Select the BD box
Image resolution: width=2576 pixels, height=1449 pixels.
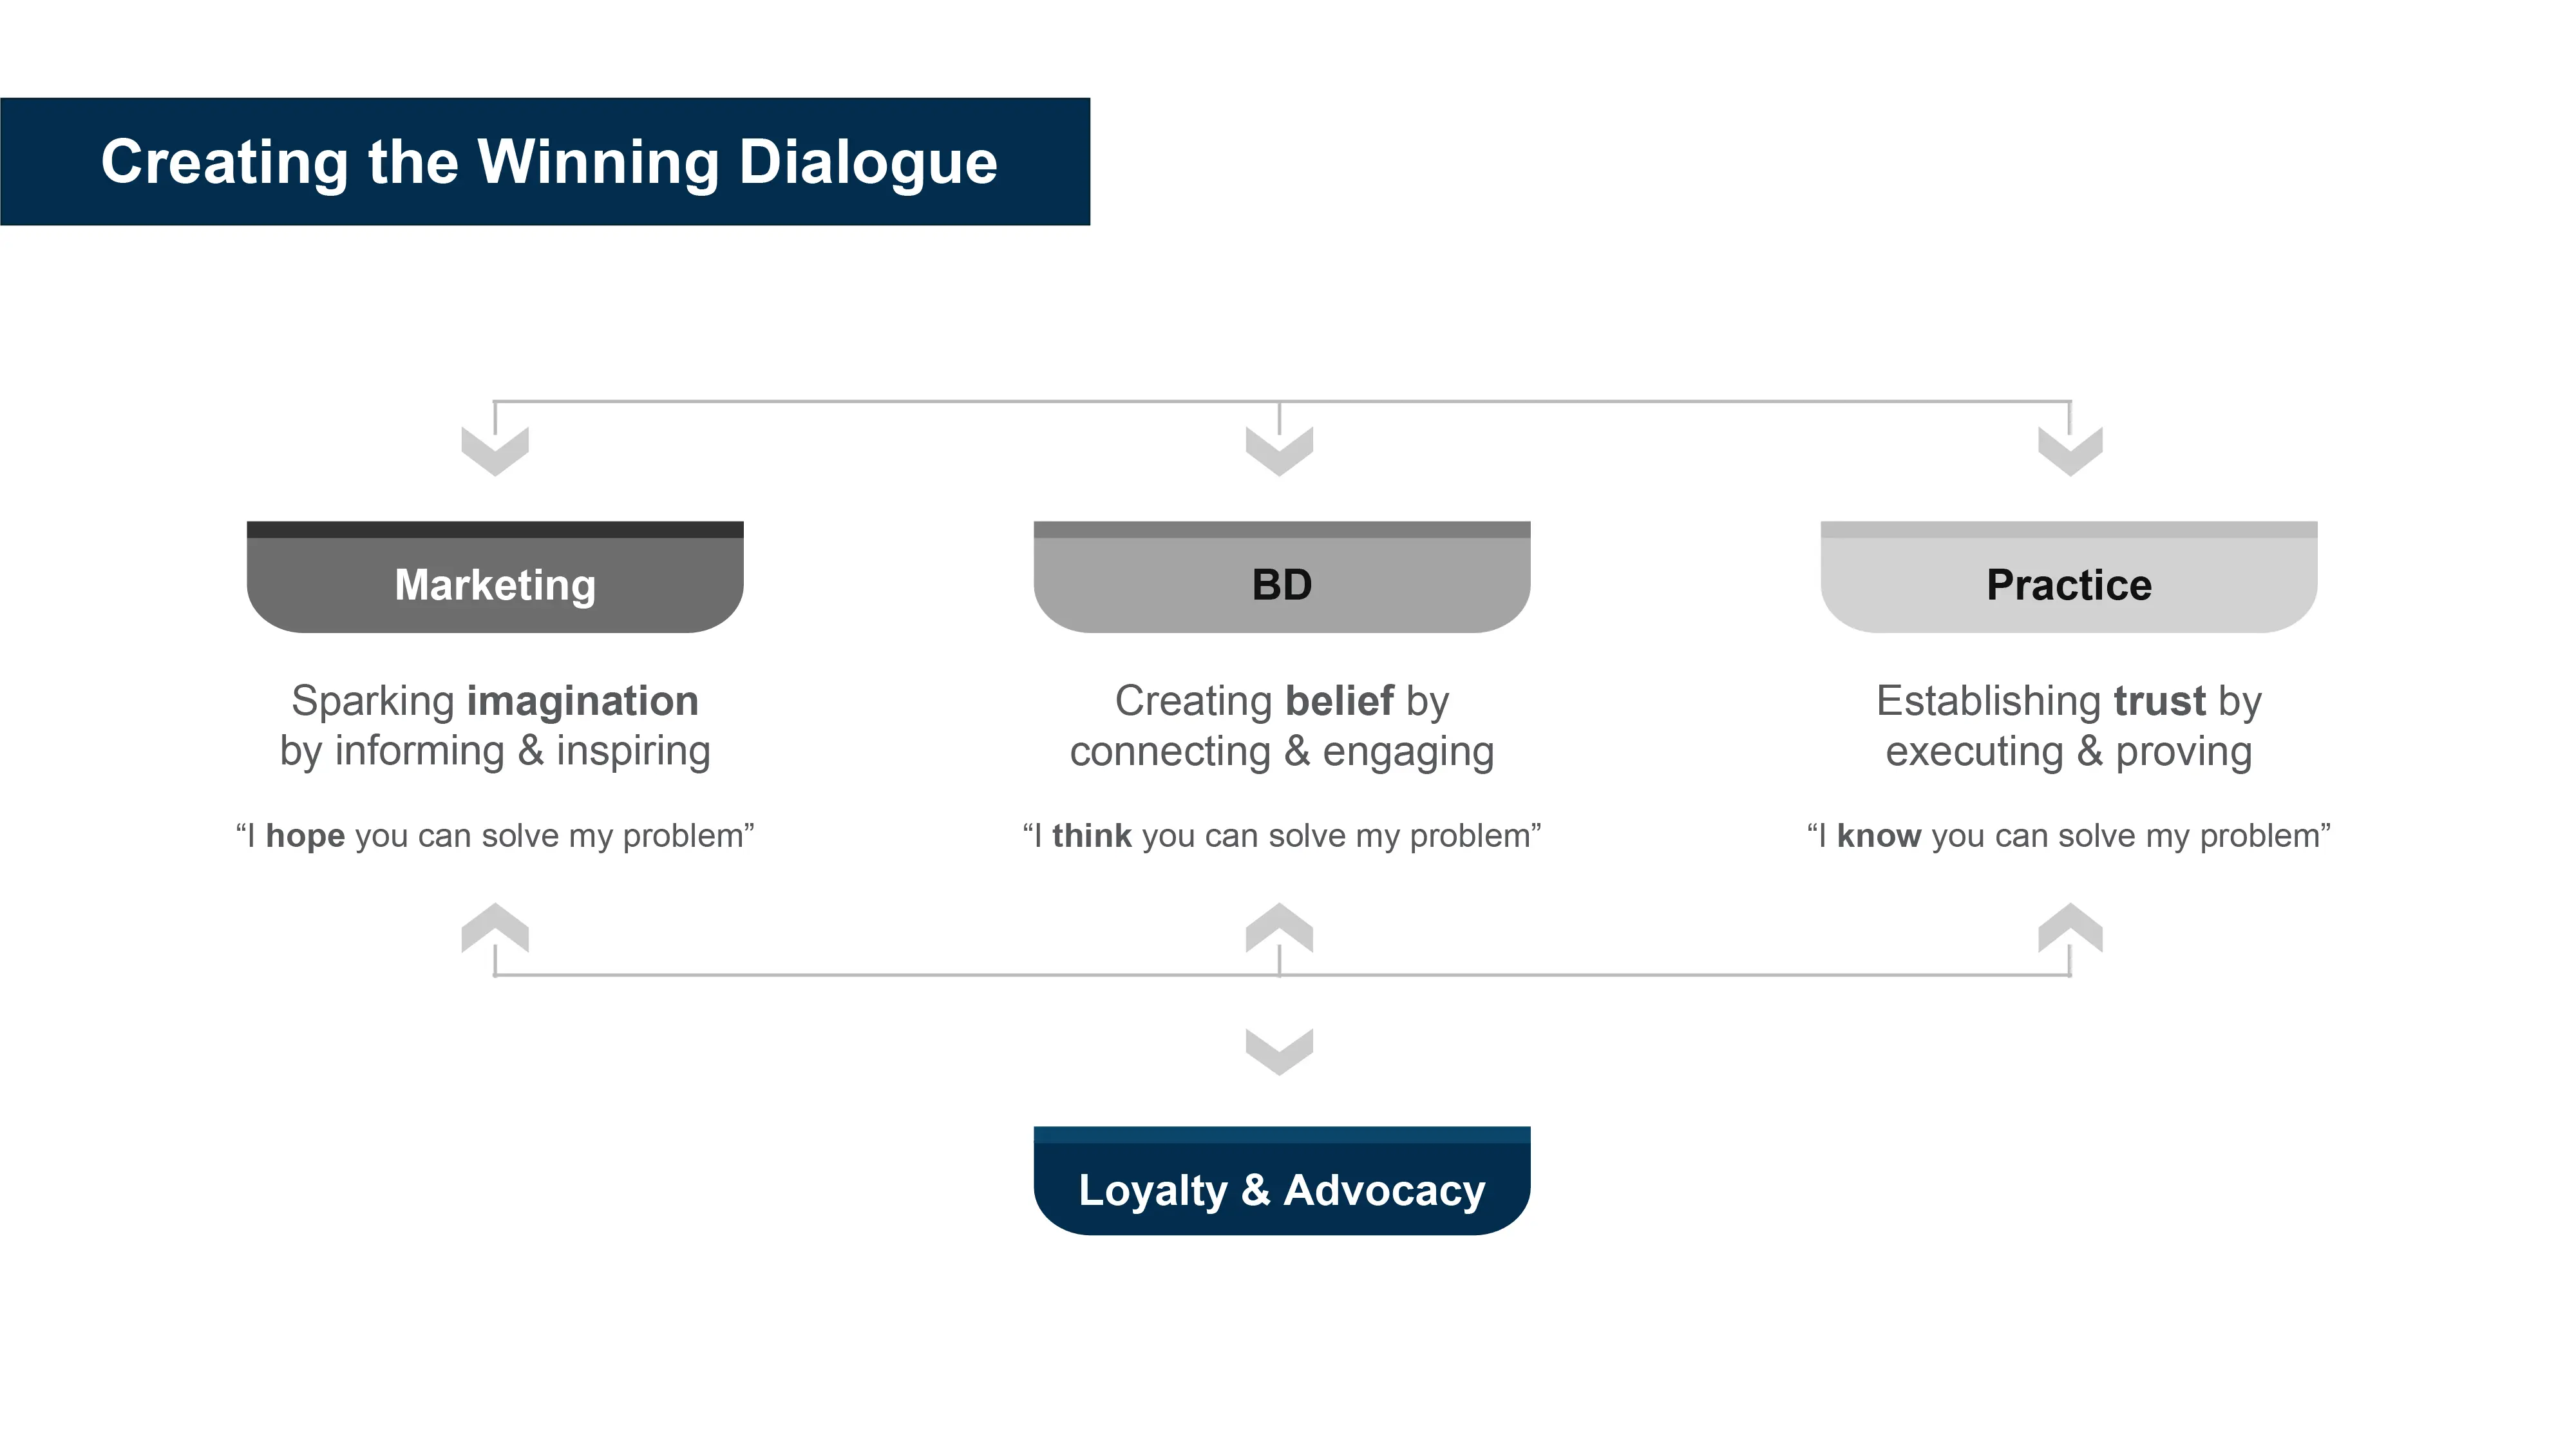pos(1282,577)
